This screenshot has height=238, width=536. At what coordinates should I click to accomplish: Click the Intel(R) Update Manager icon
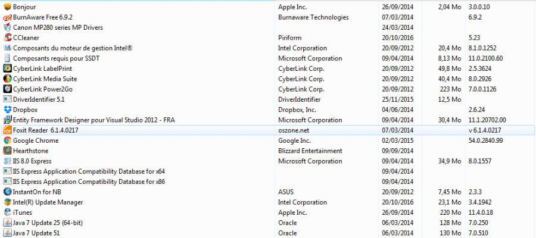coord(7,202)
